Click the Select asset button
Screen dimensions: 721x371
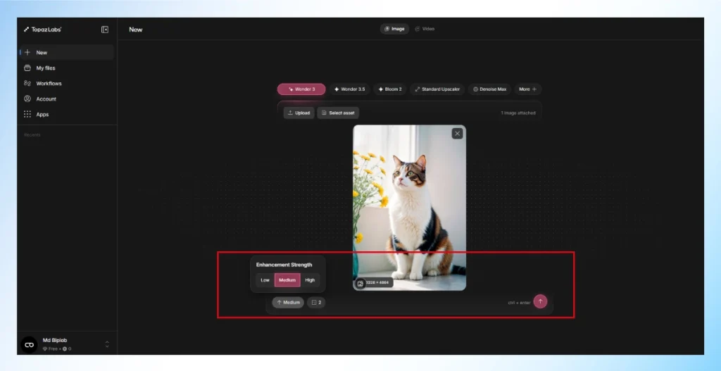(x=338, y=113)
